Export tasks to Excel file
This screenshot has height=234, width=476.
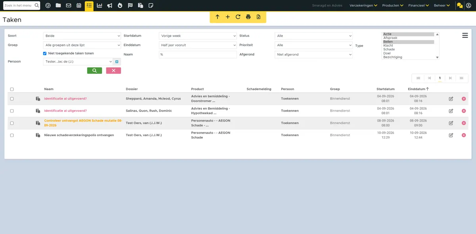[259, 17]
